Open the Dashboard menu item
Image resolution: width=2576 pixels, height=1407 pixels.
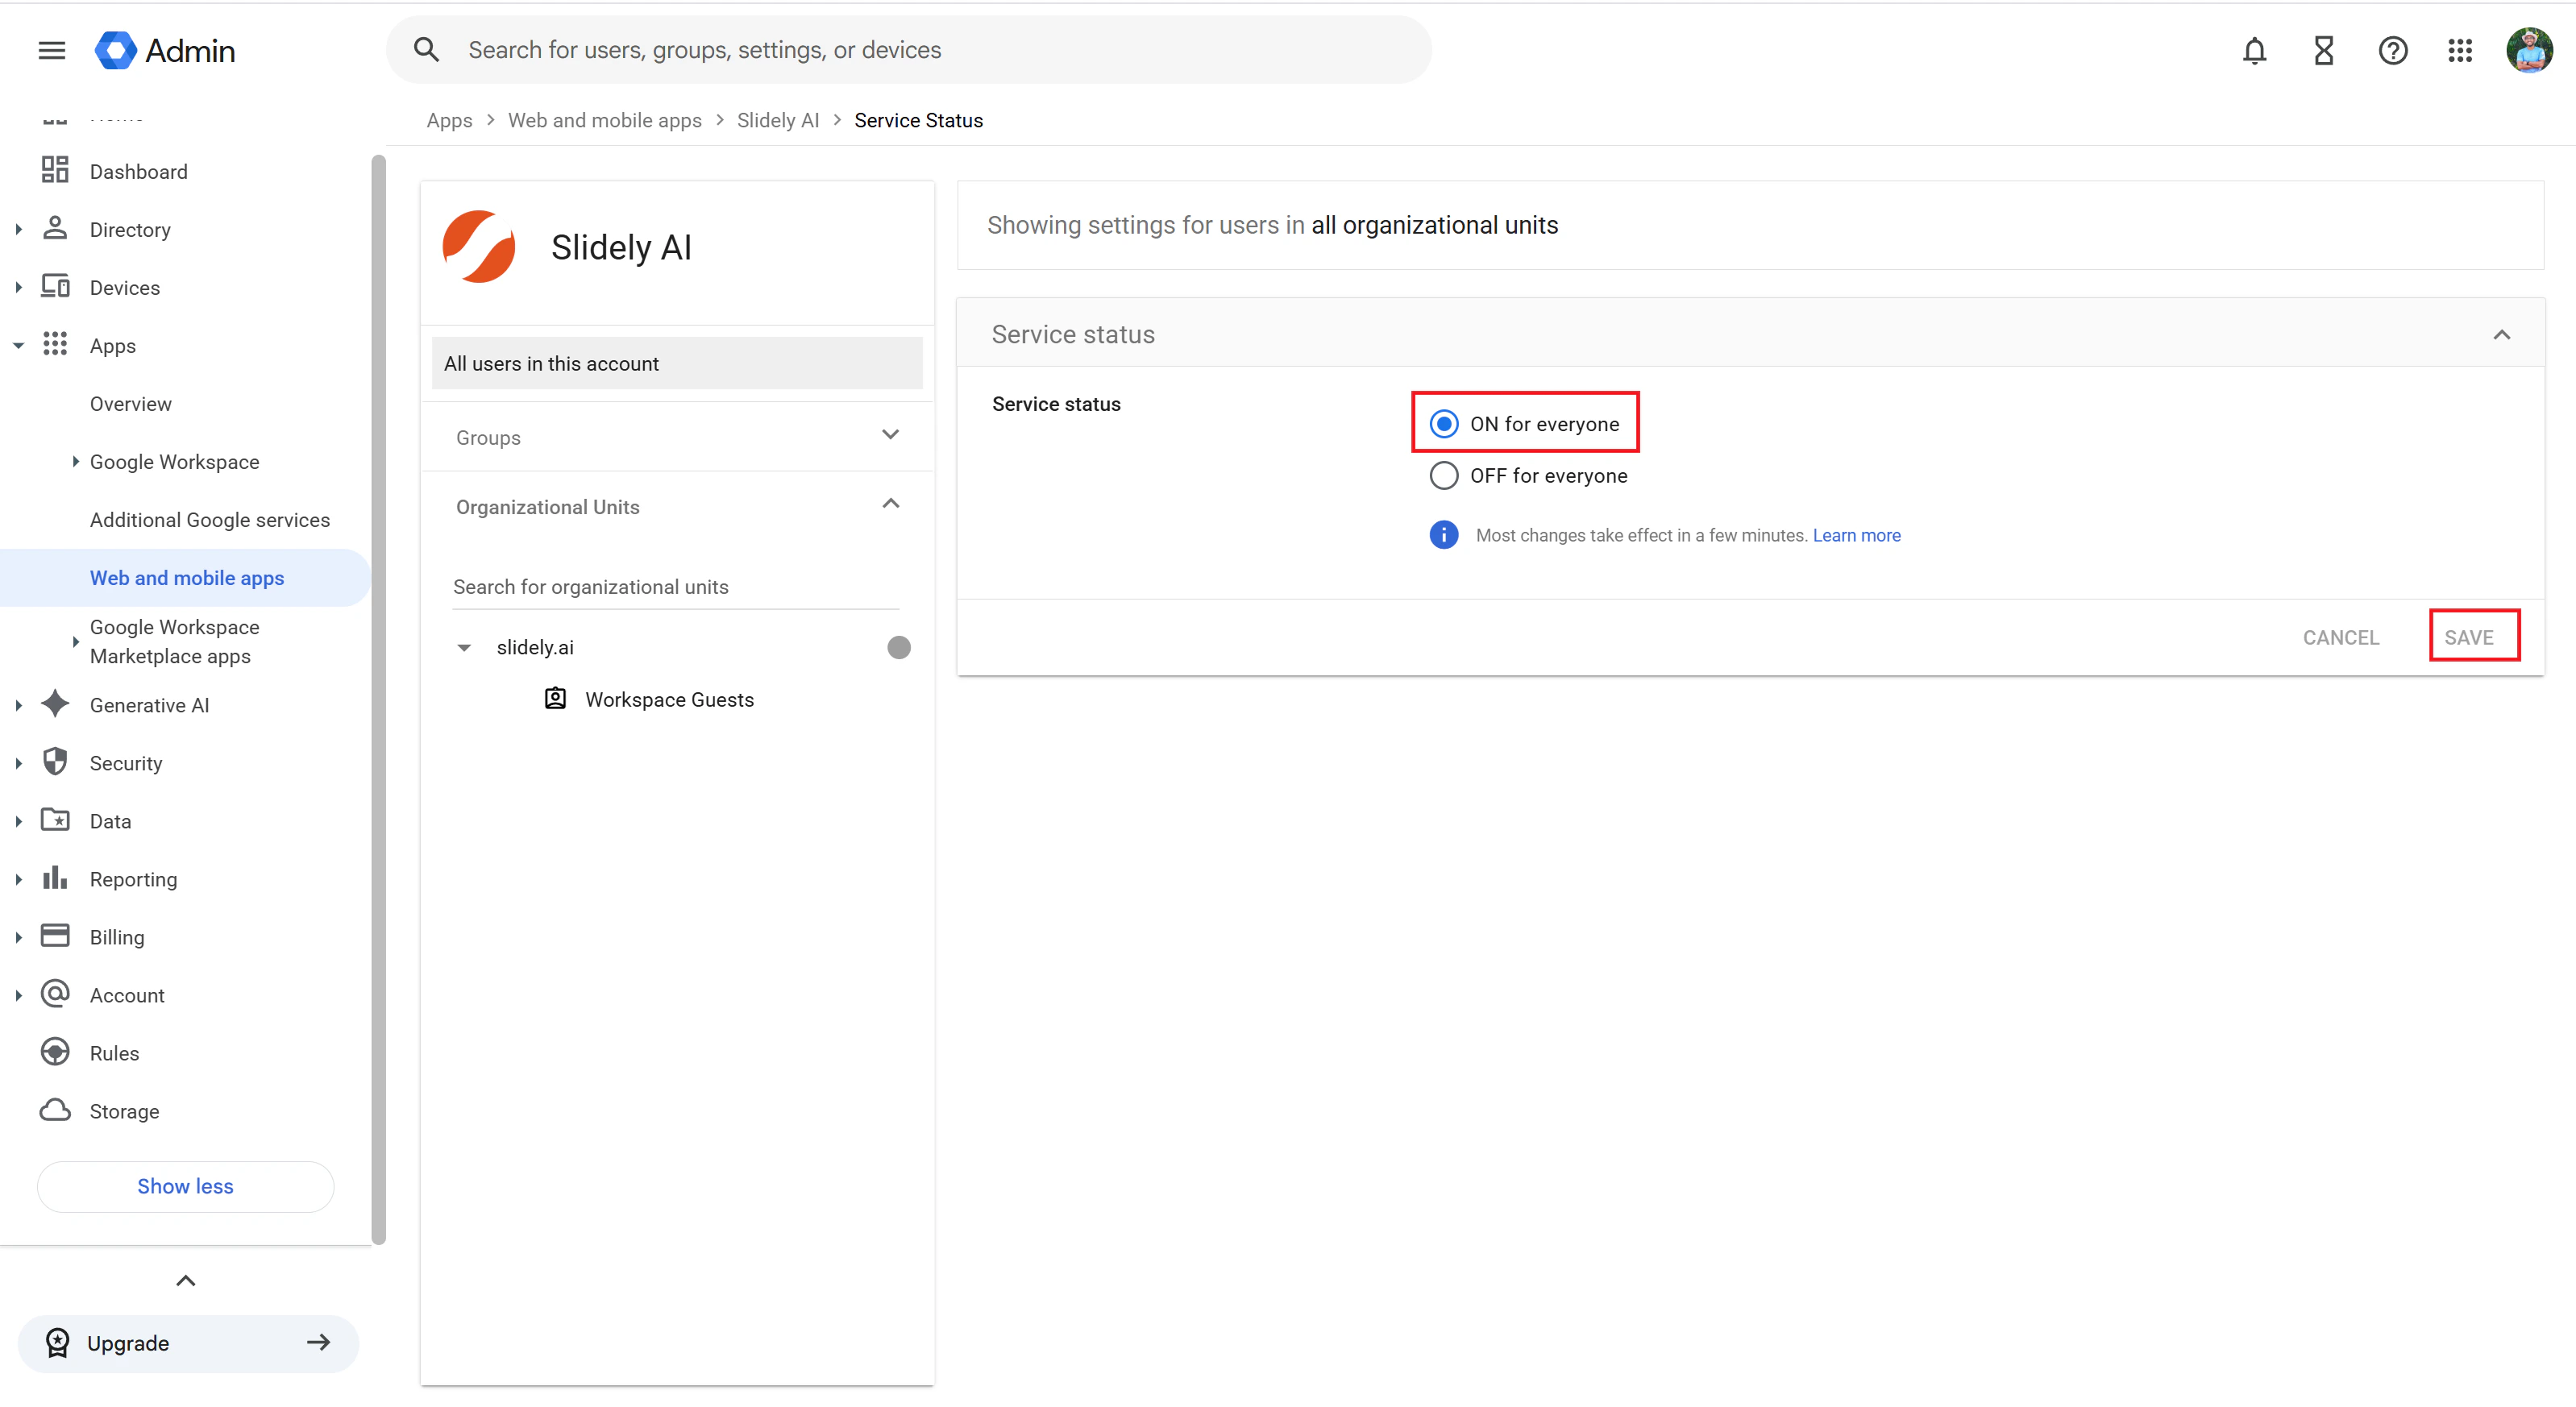pos(138,171)
